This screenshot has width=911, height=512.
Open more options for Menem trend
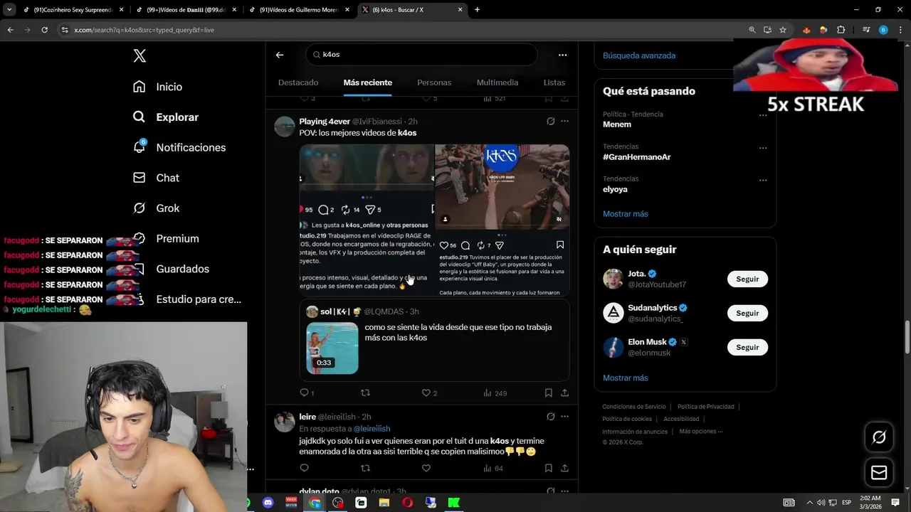pos(763,115)
